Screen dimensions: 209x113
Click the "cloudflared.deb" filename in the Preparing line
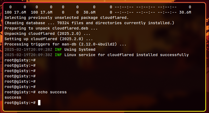[70, 28]
